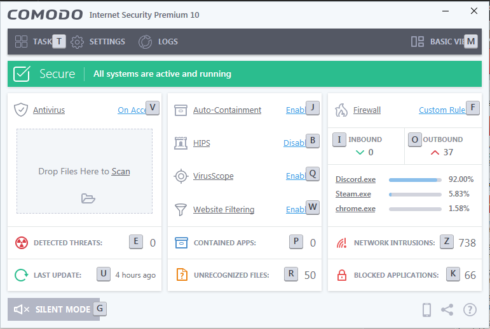
Task: Open Firewall Custom Ruleset dropdown
Action: pos(442,110)
